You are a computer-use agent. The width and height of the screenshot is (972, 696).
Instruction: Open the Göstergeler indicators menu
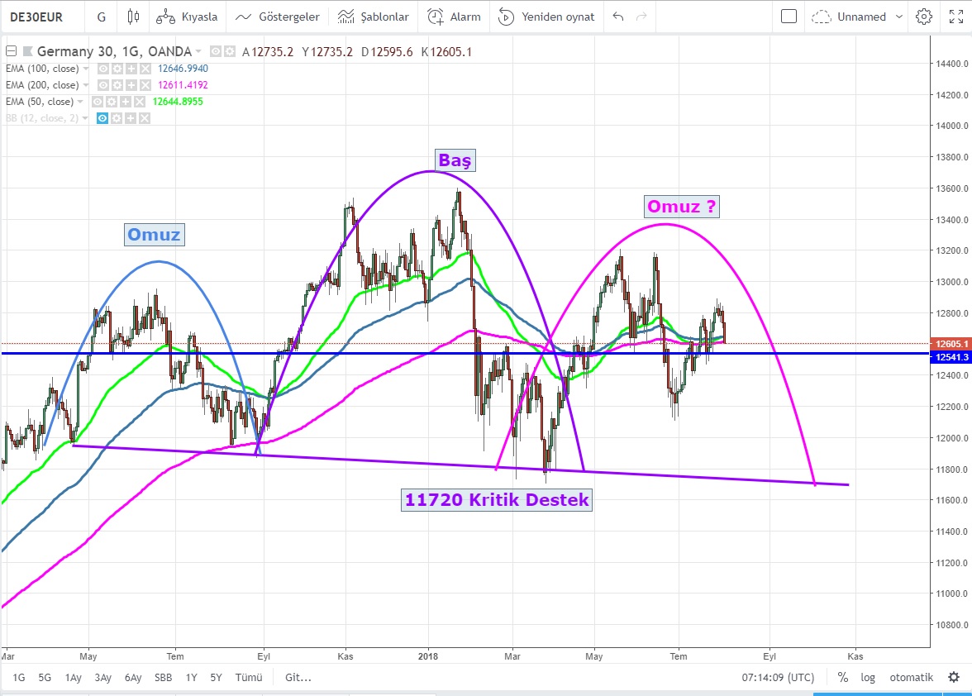tap(277, 17)
